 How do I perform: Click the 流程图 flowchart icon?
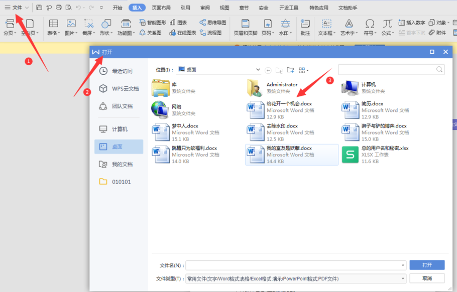click(x=210, y=33)
